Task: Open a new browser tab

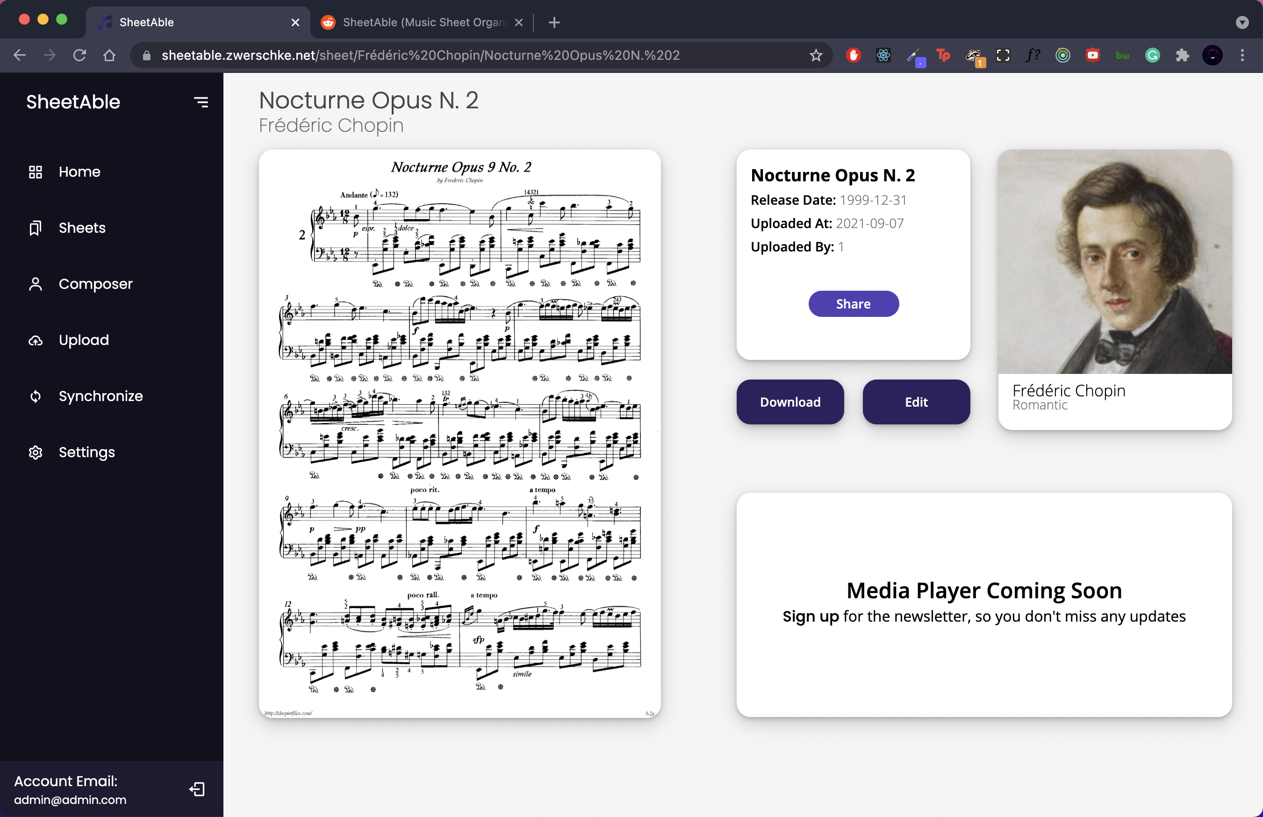Action: [554, 22]
